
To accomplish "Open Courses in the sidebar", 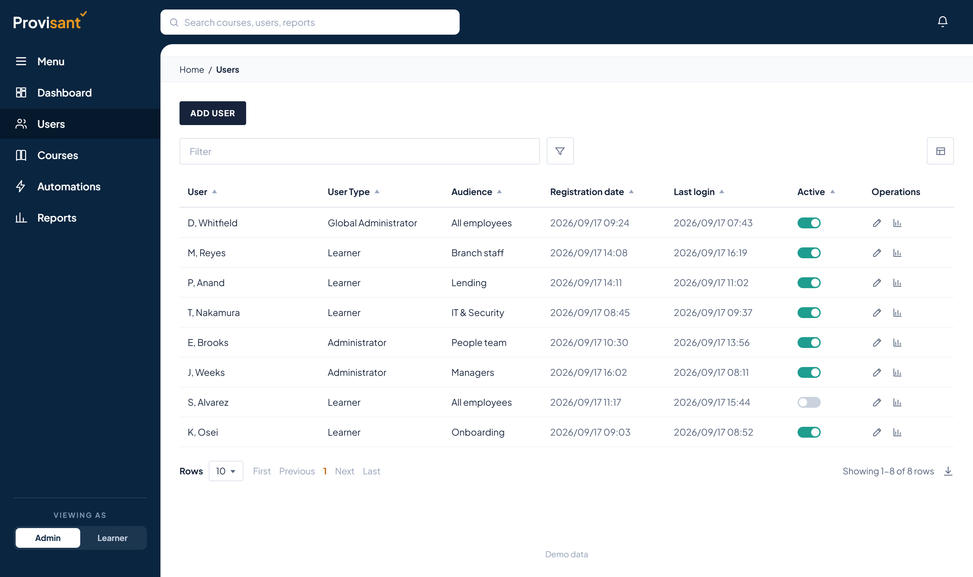I will click(80, 155).
